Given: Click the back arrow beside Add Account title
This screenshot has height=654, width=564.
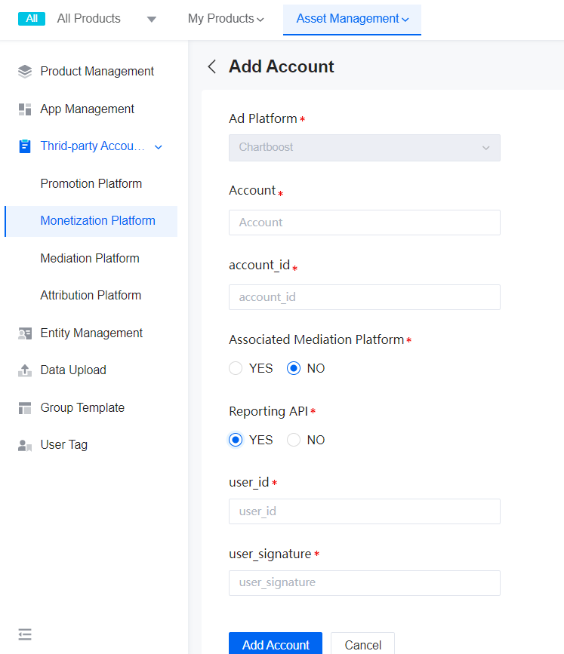Looking at the screenshot, I should pyautogui.click(x=211, y=66).
